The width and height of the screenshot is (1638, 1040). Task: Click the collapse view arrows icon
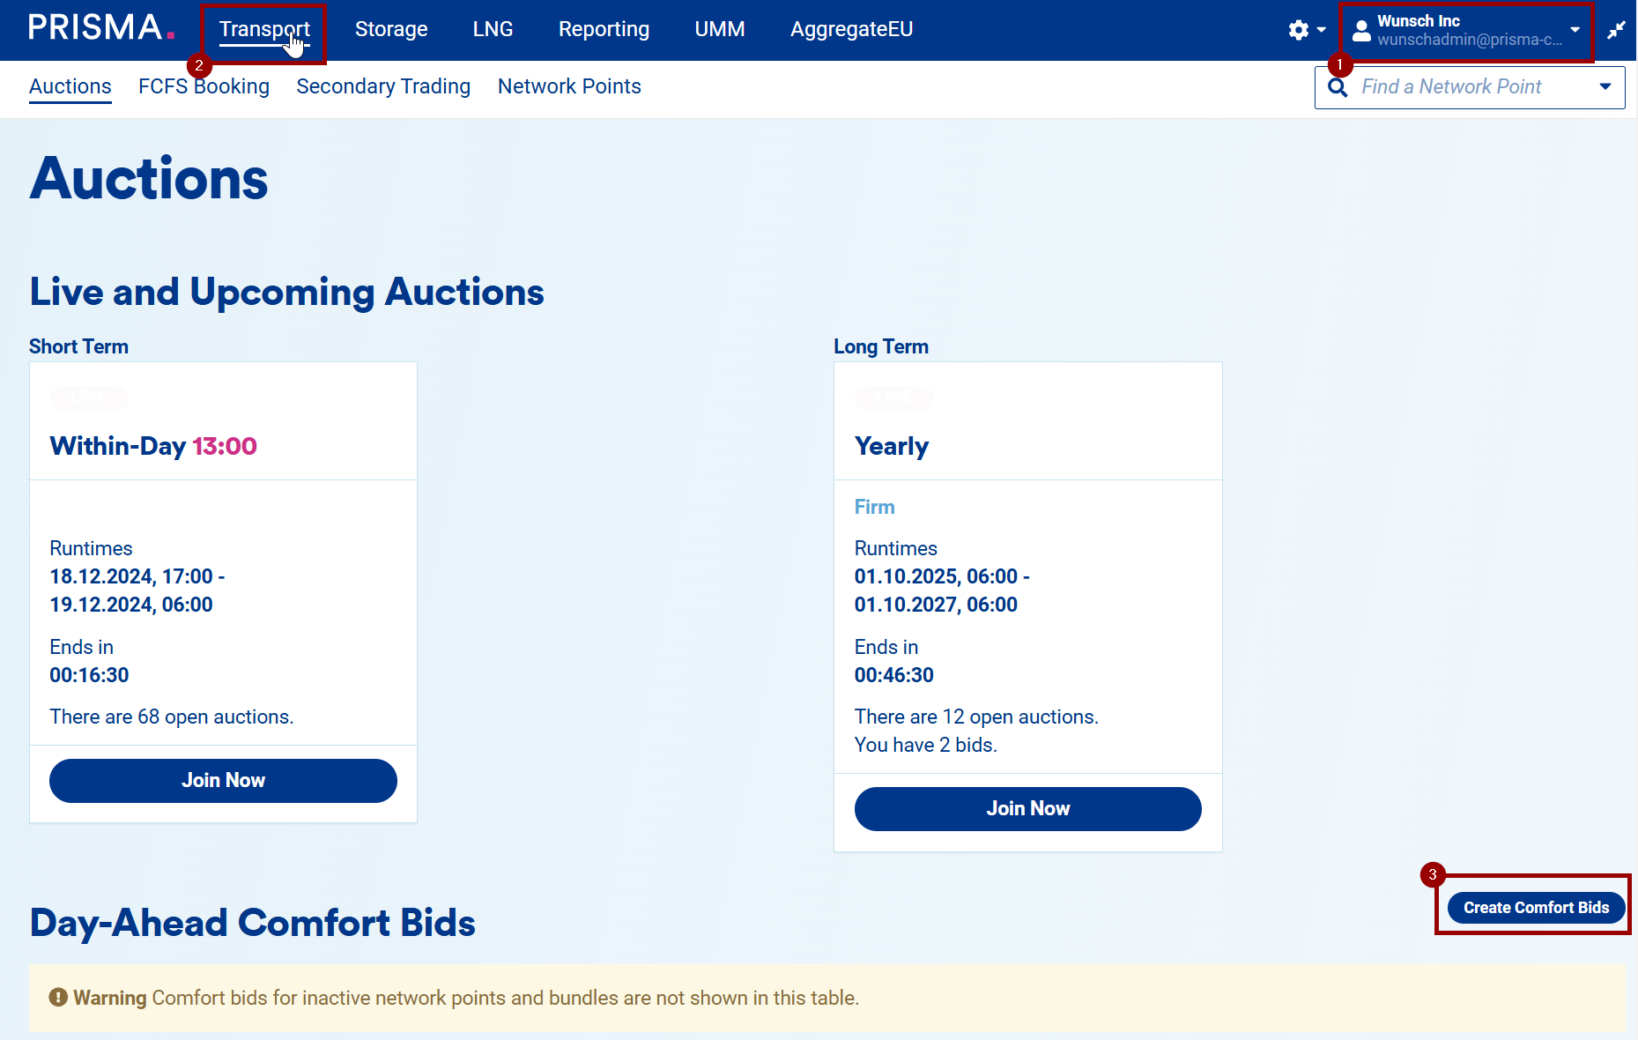pyautogui.click(x=1616, y=31)
